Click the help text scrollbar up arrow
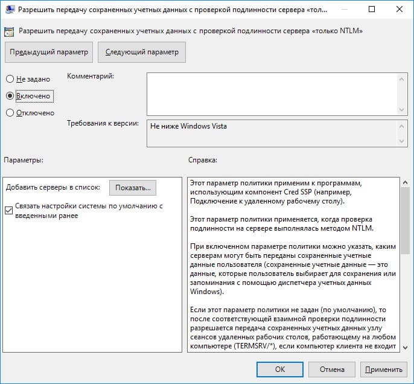Screen dimensions: 414x384 click(x=404, y=182)
